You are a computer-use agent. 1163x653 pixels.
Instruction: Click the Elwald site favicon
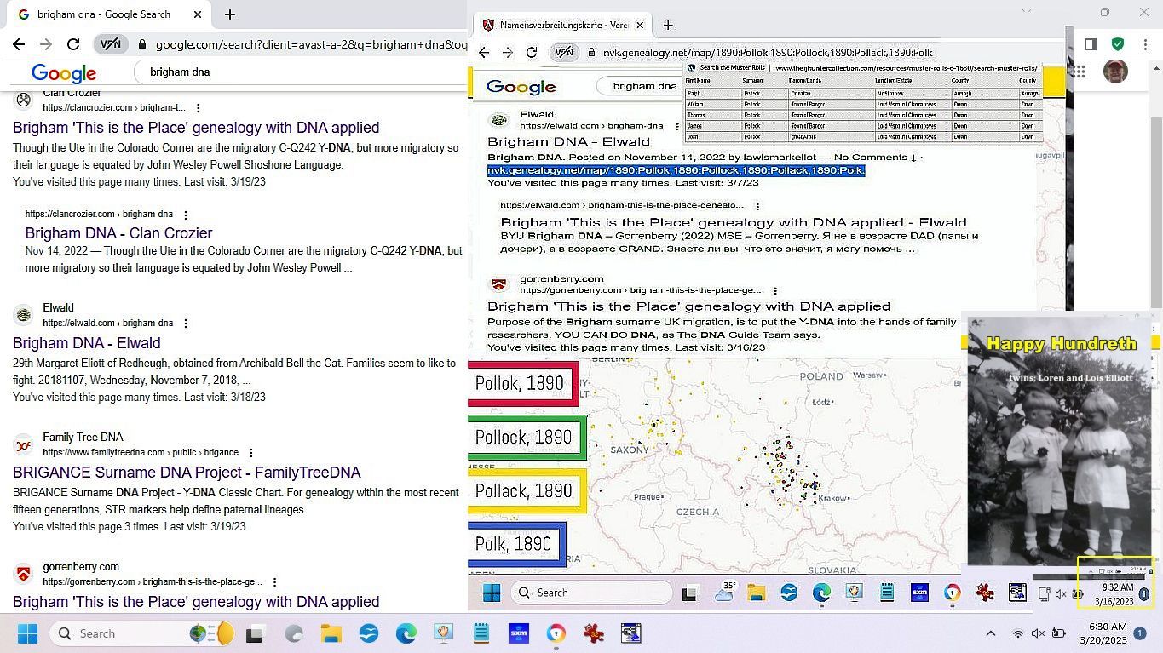click(x=24, y=315)
